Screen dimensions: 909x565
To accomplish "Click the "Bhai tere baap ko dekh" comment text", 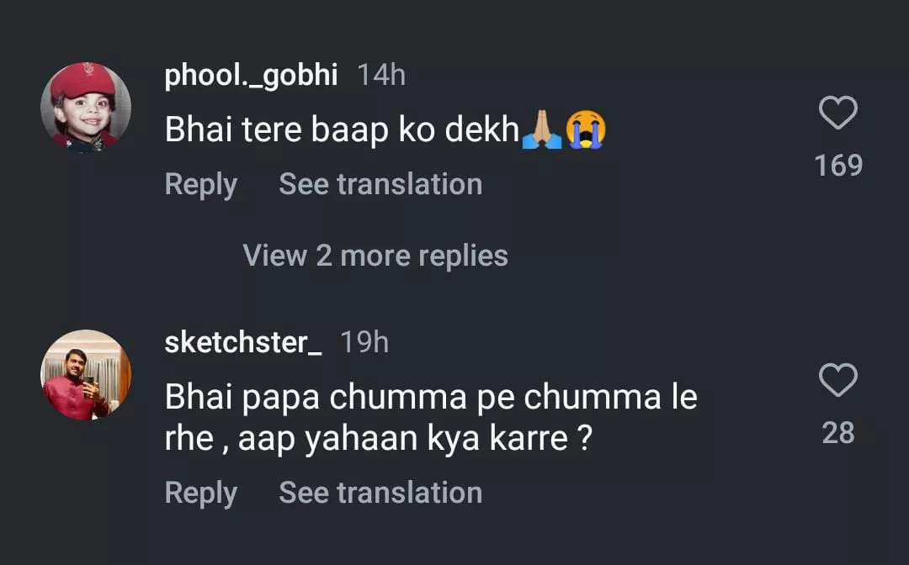I will [x=341, y=130].
